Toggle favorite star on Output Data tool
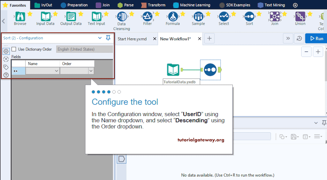 (x=81, y=14)
